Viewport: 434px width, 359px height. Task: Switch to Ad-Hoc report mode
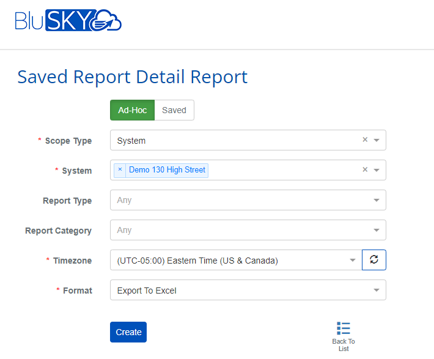pos(132,110)
